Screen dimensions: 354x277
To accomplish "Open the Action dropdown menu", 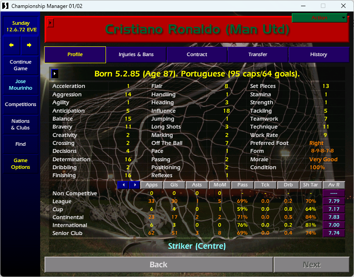I will [320, 18].
